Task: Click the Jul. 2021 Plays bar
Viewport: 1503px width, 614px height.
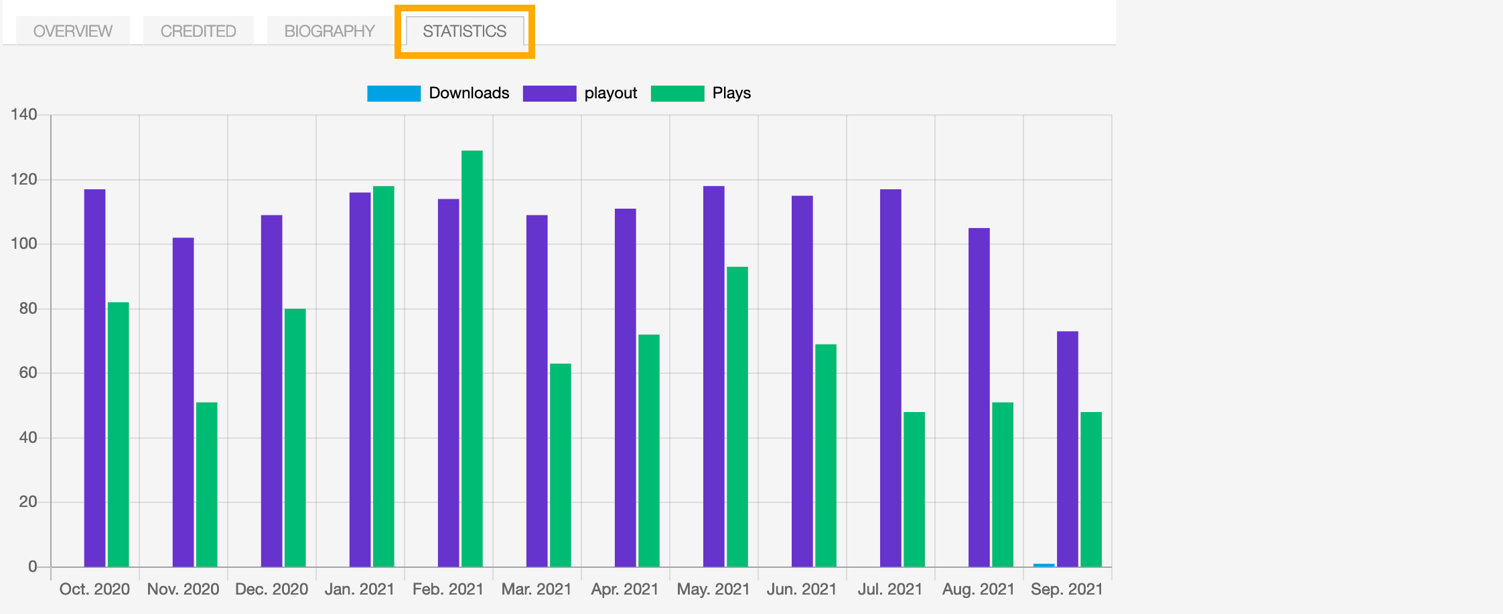Action: pos(914,489)
